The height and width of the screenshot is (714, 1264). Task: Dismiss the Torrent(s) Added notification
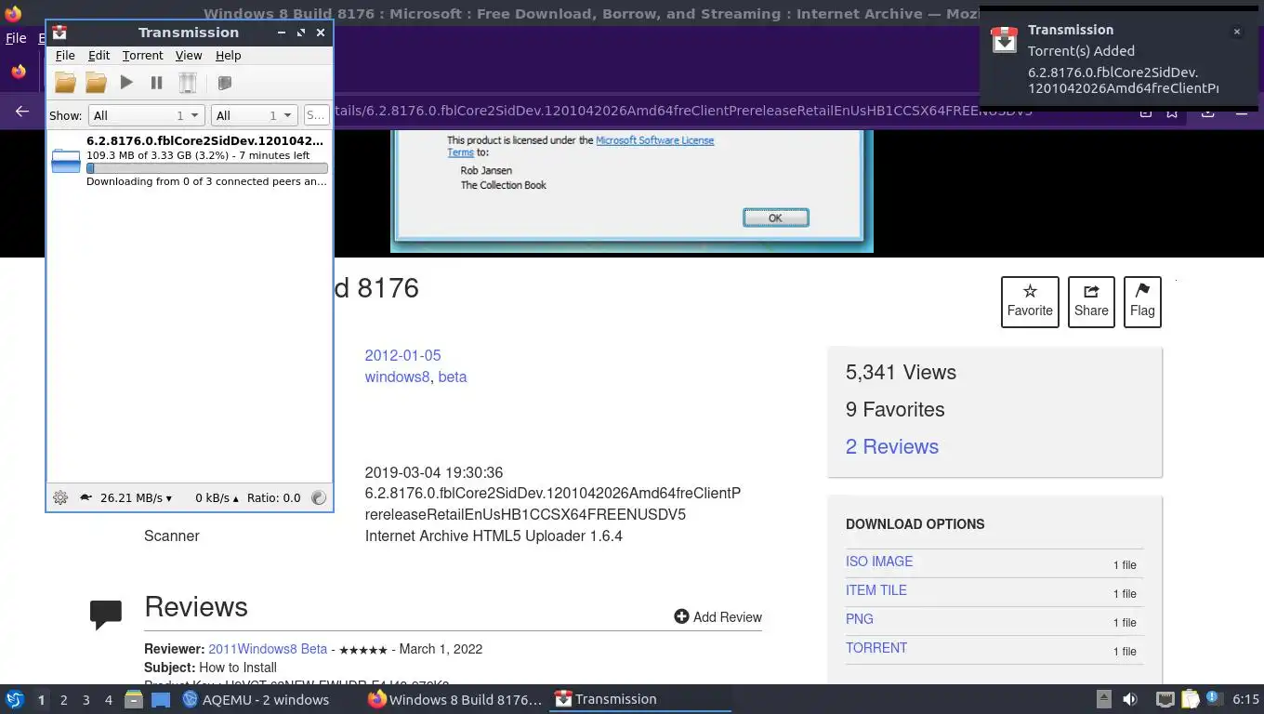coord(1236,32)
